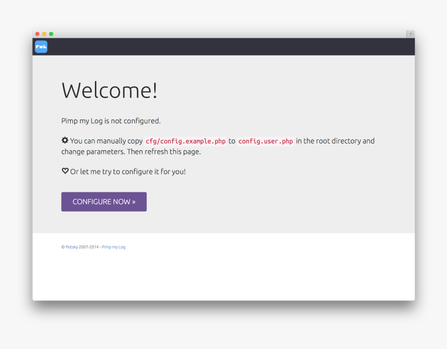Click the Welcome! heading
This screenshot has width=447, height=349.
[110, 90]
